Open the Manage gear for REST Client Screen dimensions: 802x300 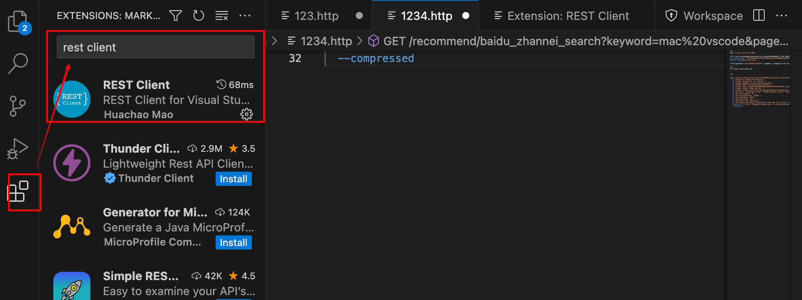246,114
